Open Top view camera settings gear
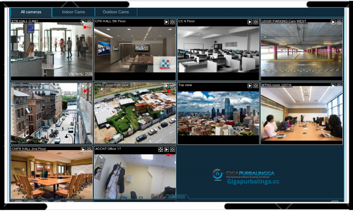 [x=256, y=86]
